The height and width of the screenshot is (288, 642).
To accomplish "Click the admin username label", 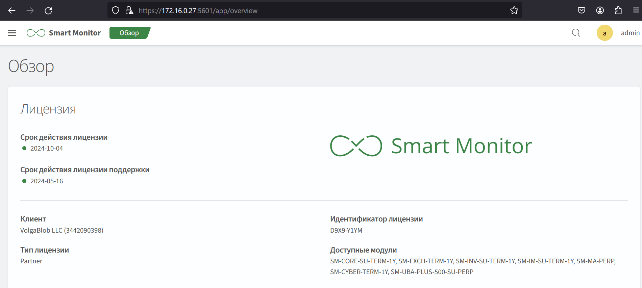I will [630, 33].
